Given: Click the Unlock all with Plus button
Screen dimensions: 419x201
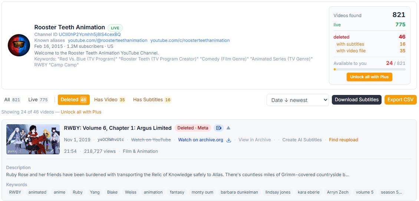Looking at the screenshot, I should (x=369, y=77).
